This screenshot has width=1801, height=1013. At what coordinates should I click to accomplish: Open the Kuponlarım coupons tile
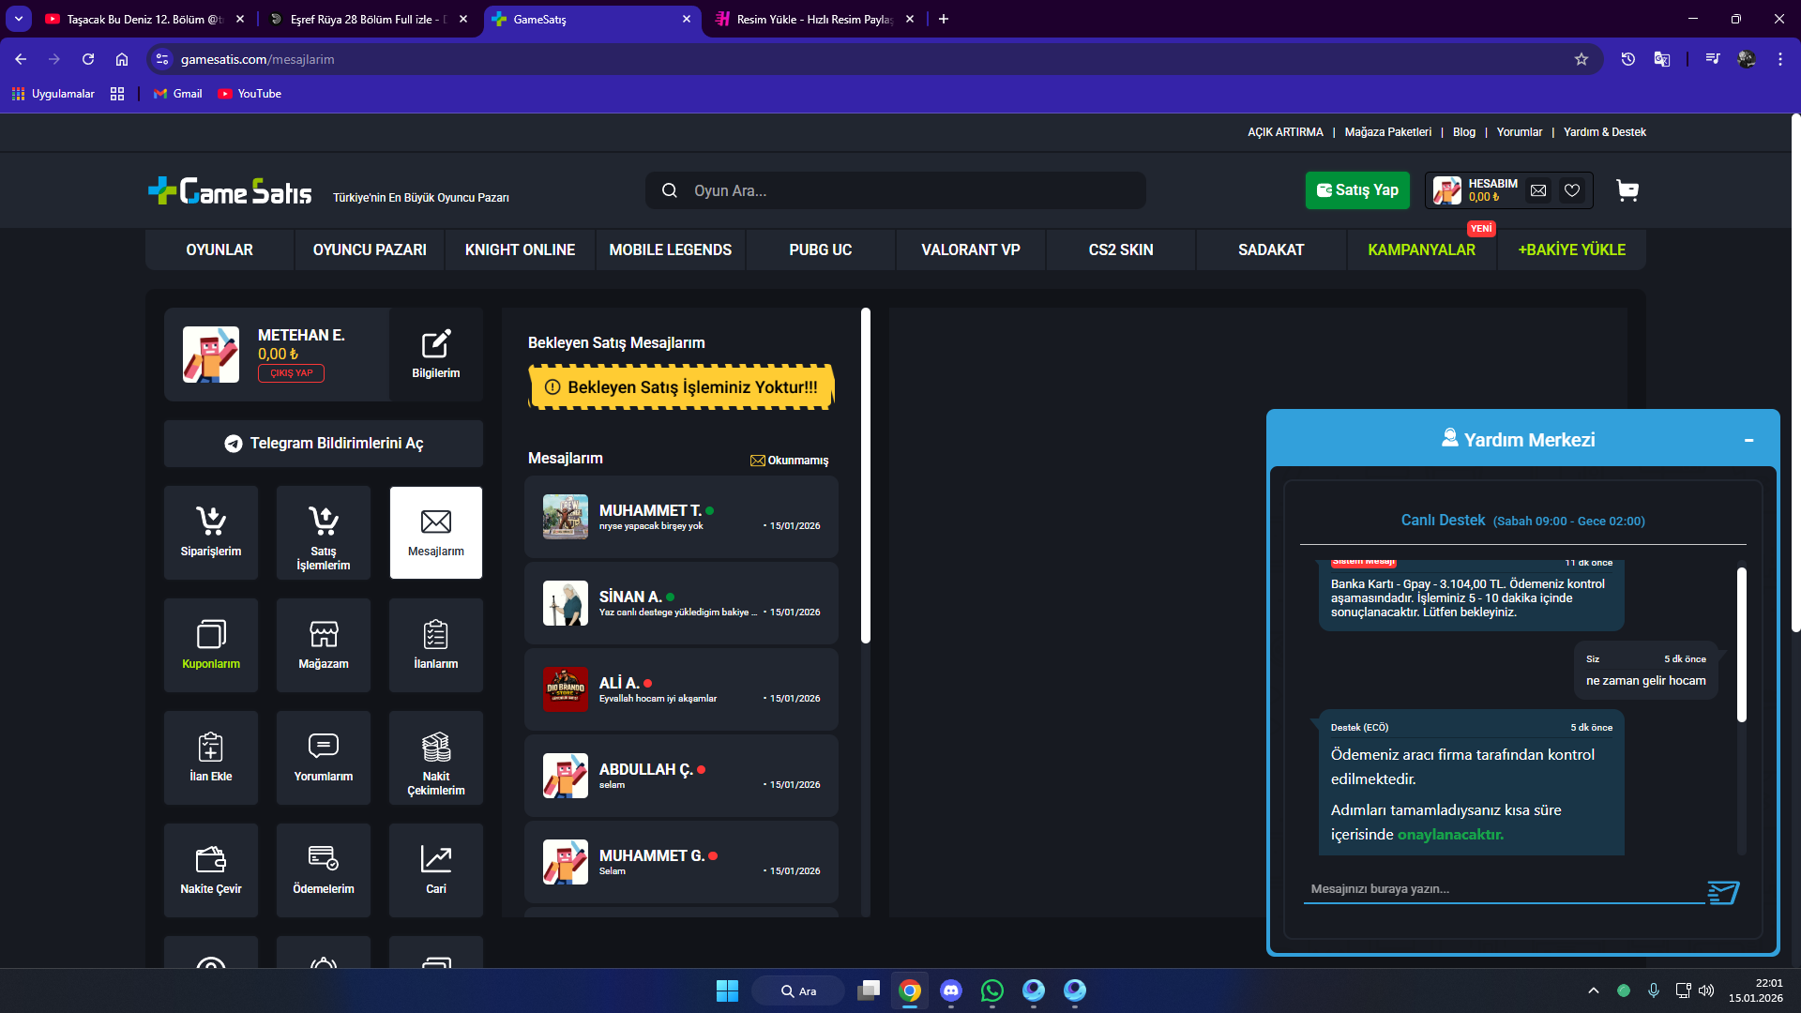tap(211, 644)
